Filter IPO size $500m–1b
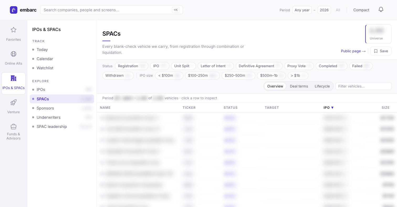Viewport: 397px width, 207px height. pos(271,75)
